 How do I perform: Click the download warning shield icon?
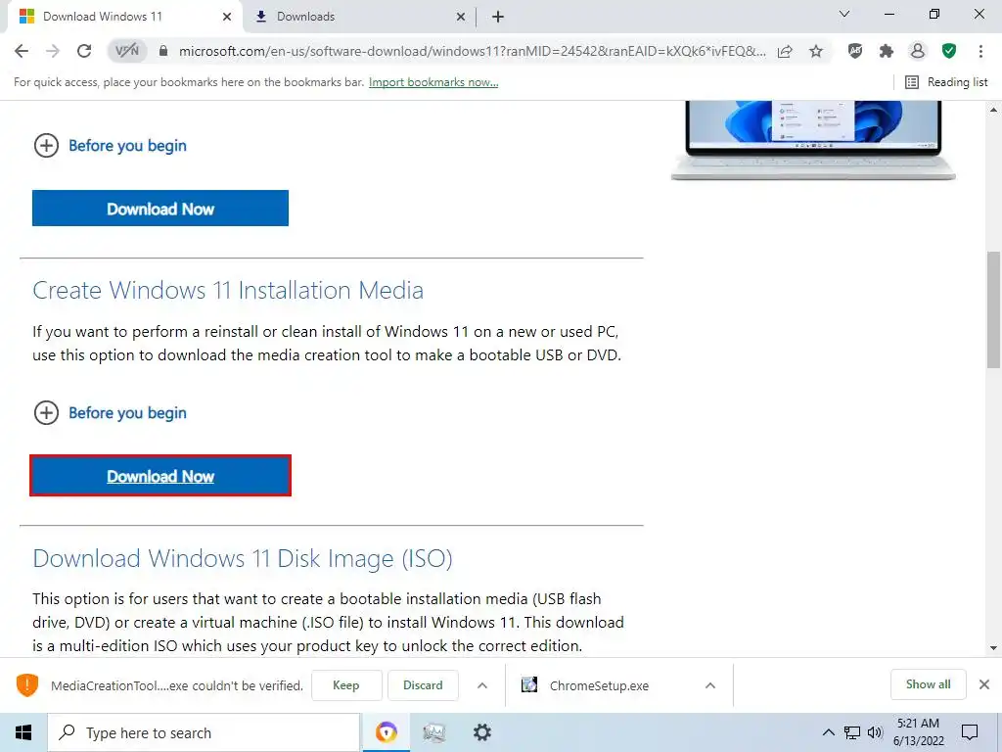27,685
